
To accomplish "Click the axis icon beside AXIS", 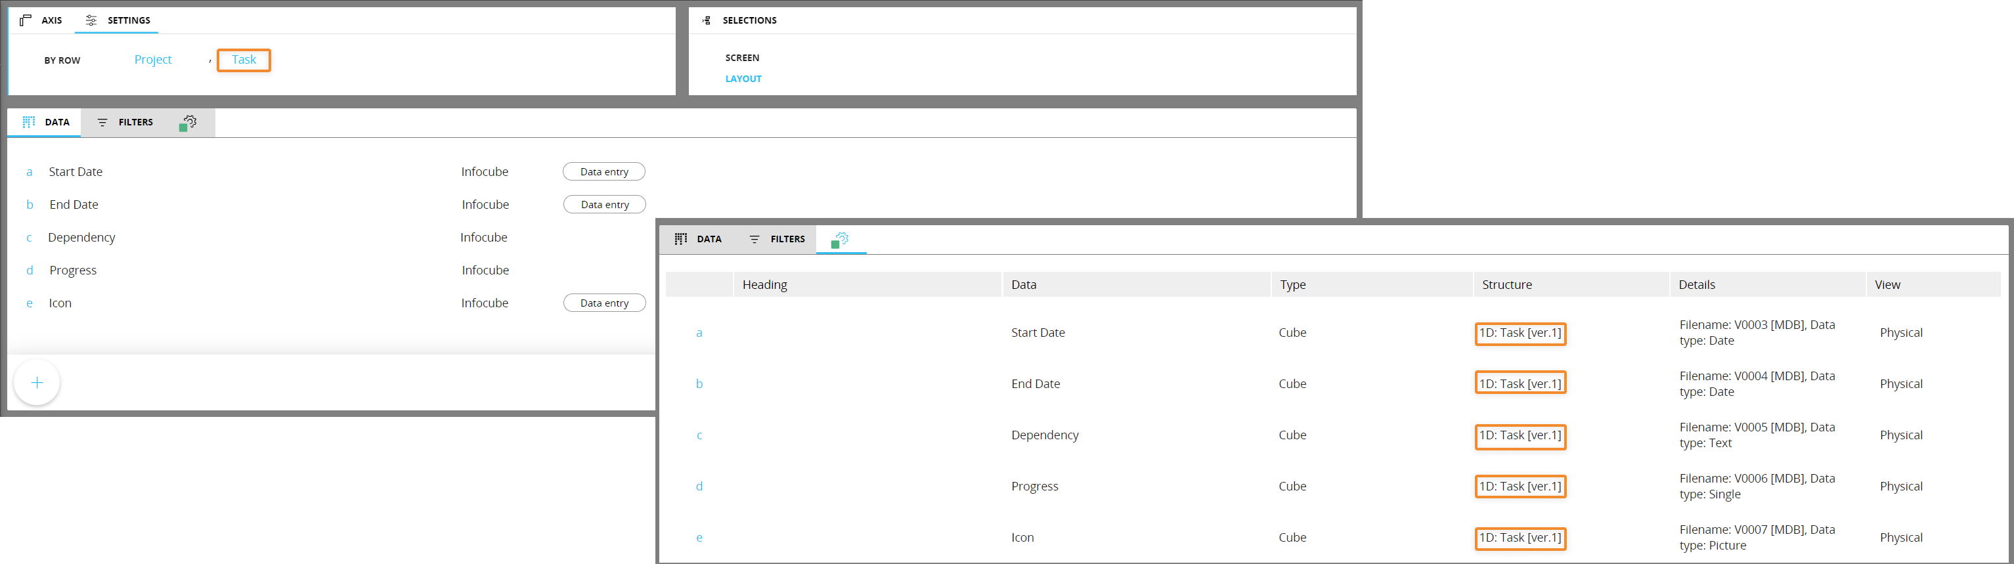I will coord(26,20).
